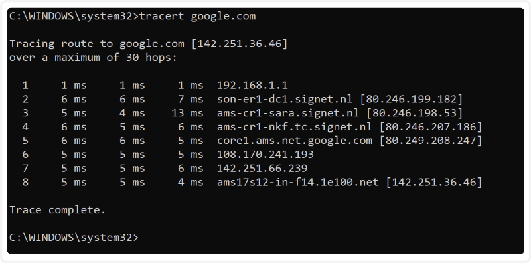Click hop number 8 in the list
This screenshot has height=263, width=531.
click(x=25, y=183)
